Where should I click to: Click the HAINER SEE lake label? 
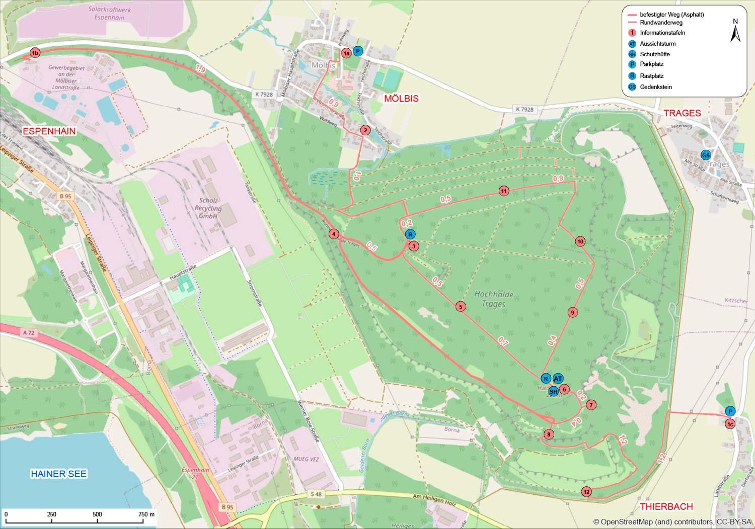point(59,474)
